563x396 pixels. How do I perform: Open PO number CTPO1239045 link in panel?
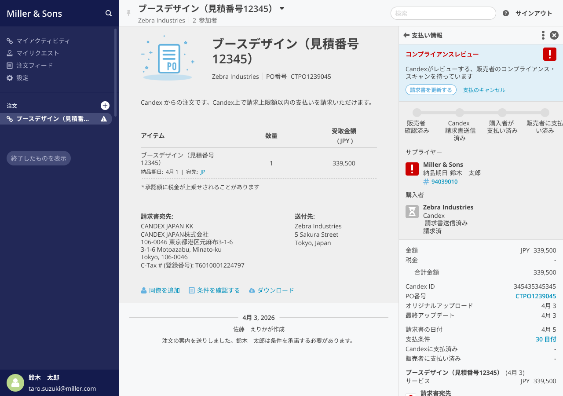[x=536, y=296]
